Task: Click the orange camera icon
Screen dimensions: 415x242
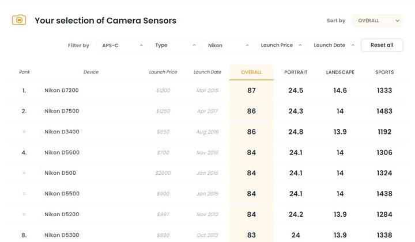Action: click(19, 20)
